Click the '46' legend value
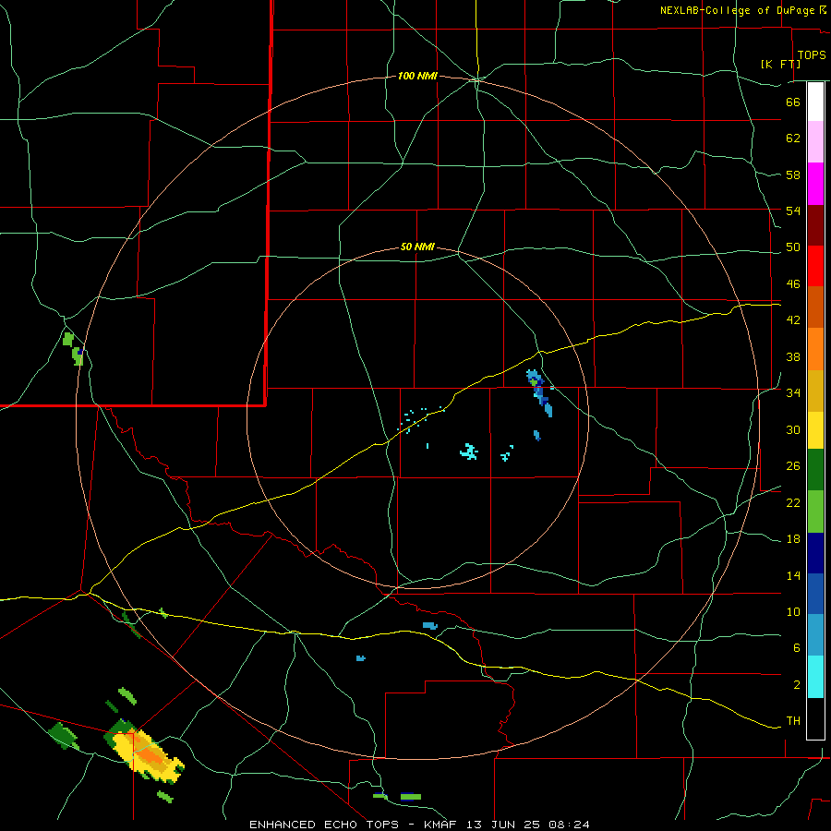Image resolution: width=831 pixels, height=831 pixels. [x=793, y=284]
